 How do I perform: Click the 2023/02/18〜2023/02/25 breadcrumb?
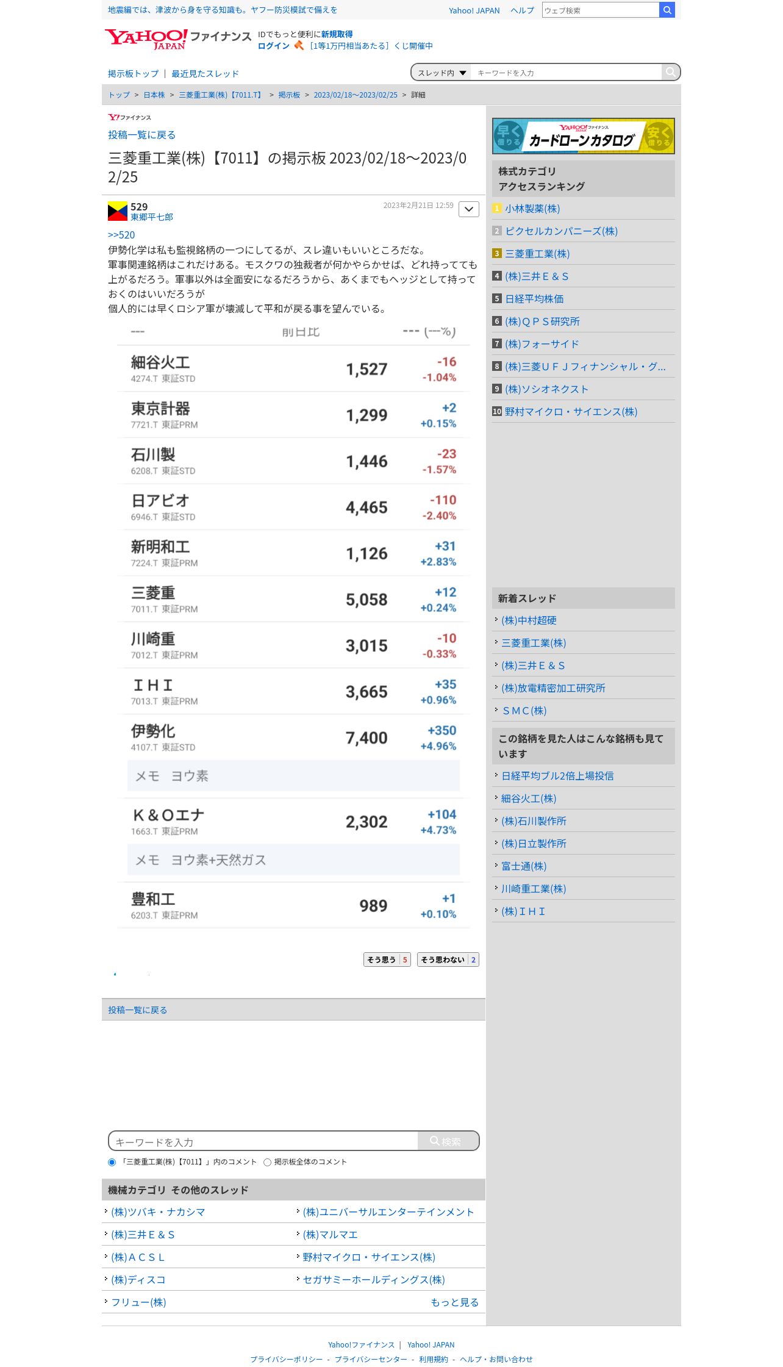pos(356,95)
